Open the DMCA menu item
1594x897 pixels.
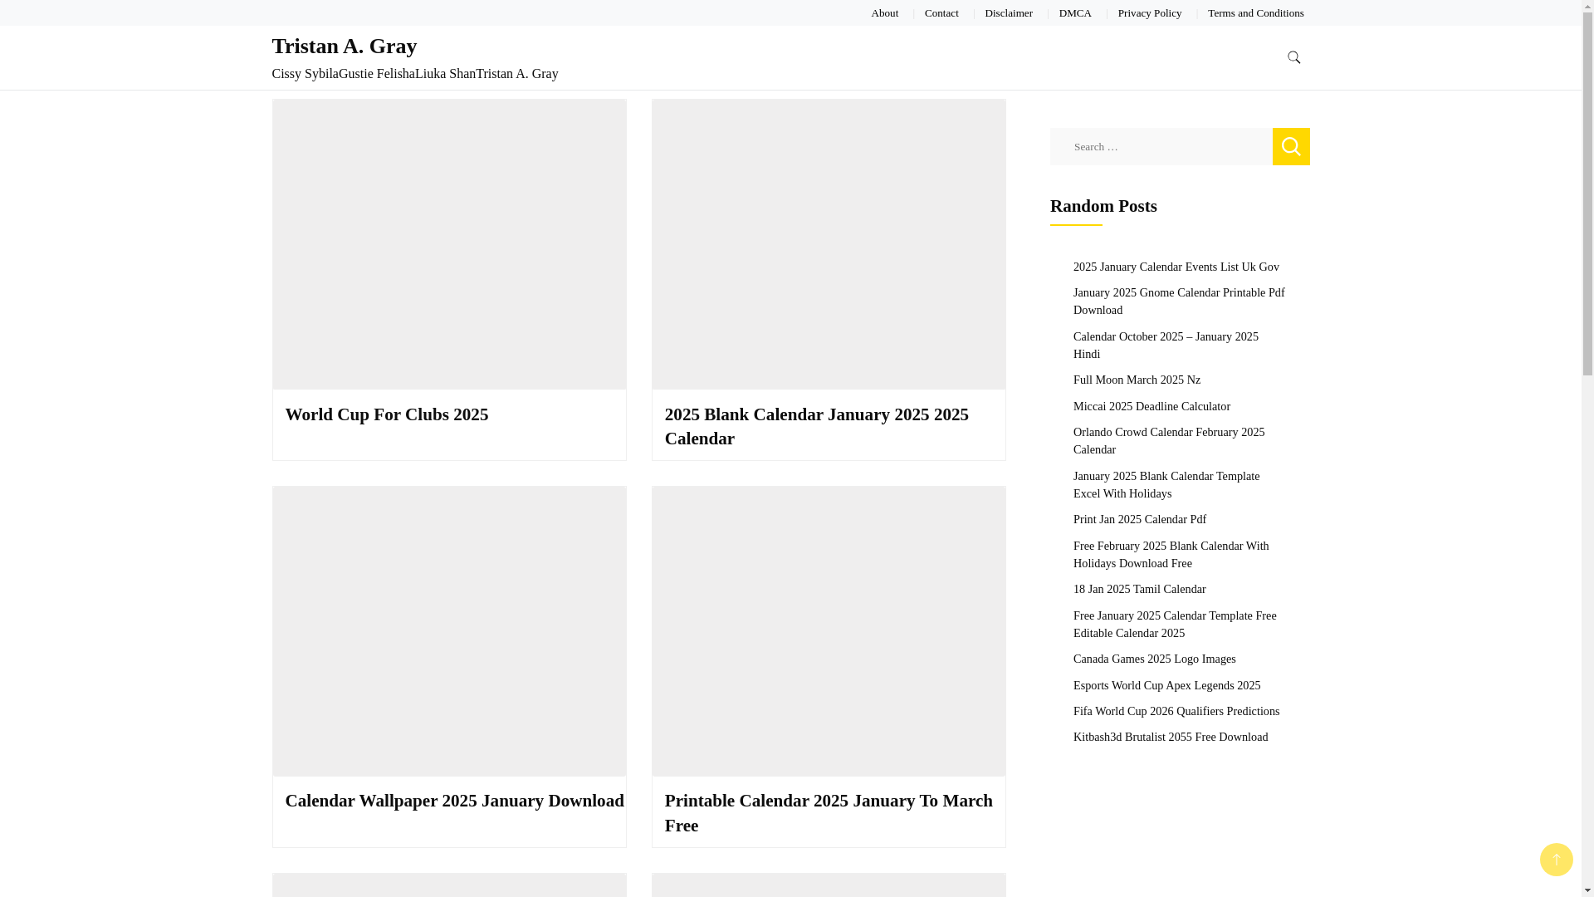click(1075, 13)
